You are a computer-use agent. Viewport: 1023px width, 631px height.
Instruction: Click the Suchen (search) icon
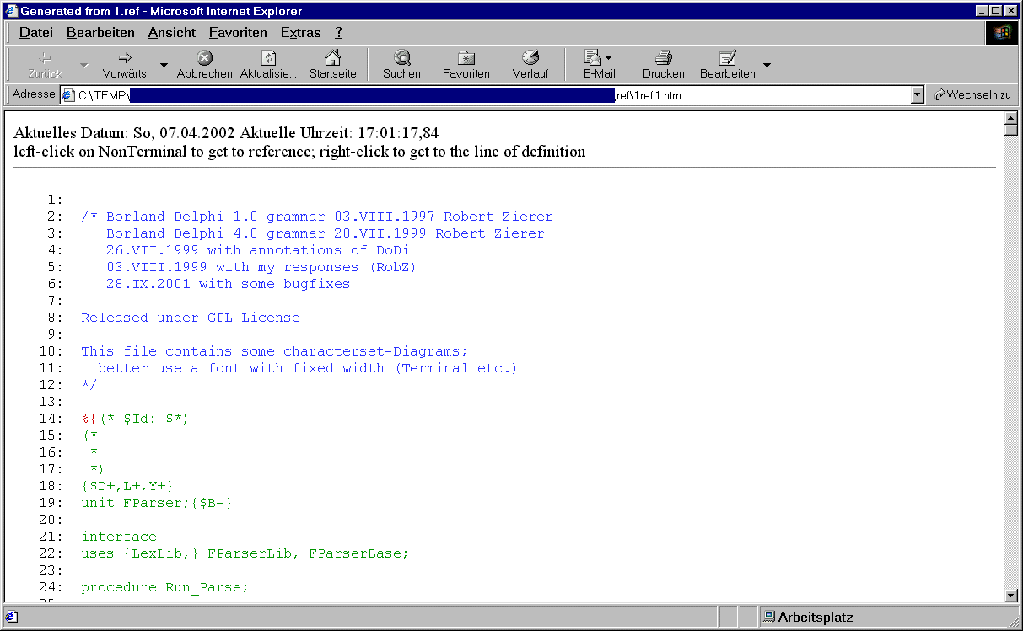point(401,59)
